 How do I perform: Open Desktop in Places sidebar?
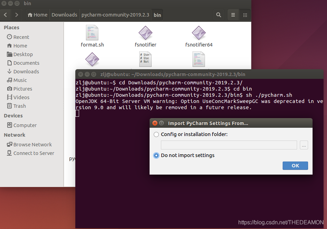(20, 54)
